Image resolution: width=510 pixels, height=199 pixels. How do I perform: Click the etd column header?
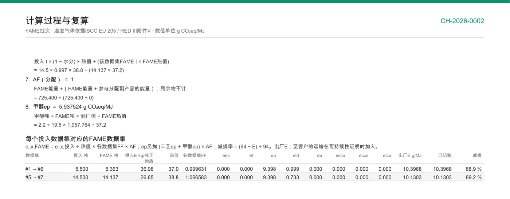tap(296, 155)
